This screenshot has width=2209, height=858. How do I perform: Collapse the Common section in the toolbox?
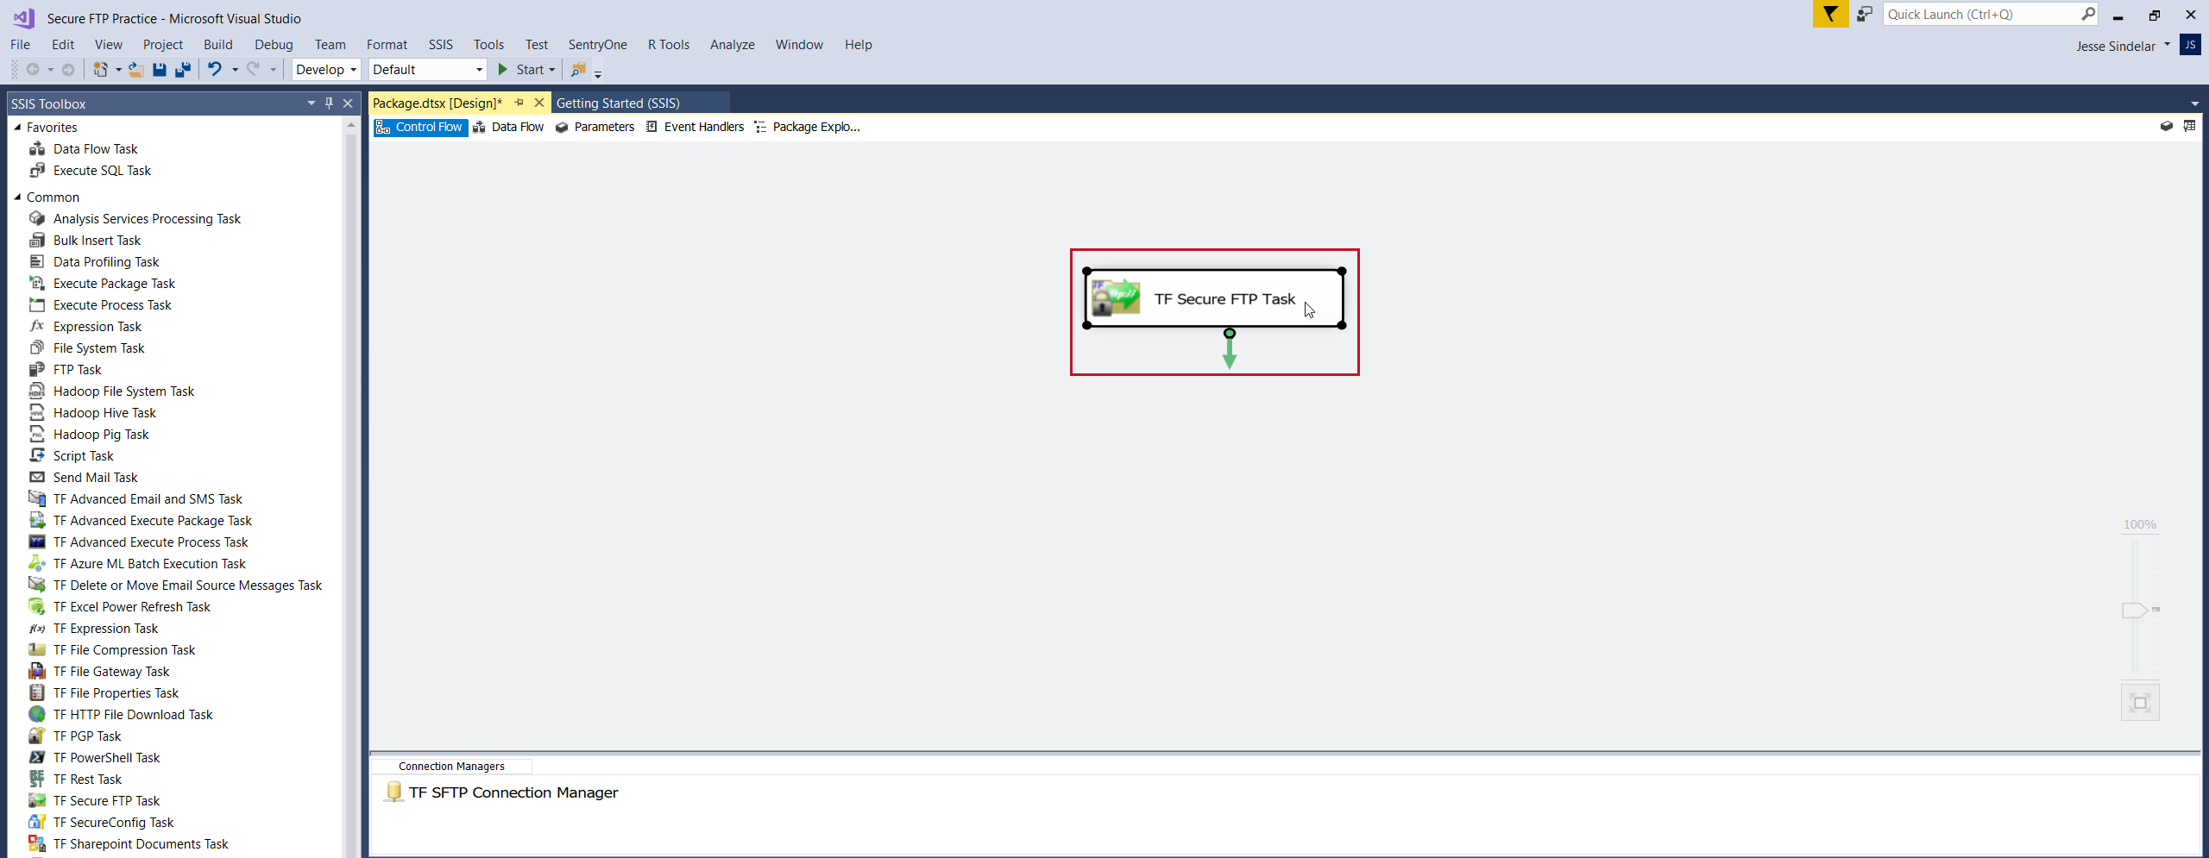click(17, 197)
